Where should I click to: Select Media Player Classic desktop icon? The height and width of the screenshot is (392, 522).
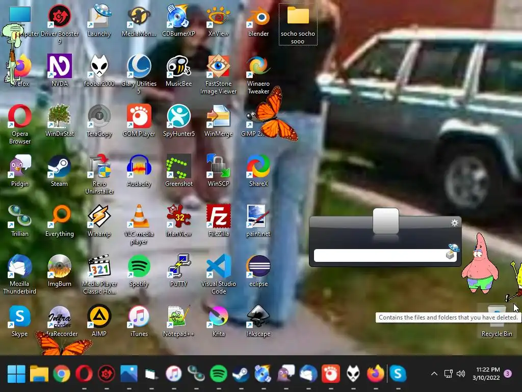pos(99,274)
